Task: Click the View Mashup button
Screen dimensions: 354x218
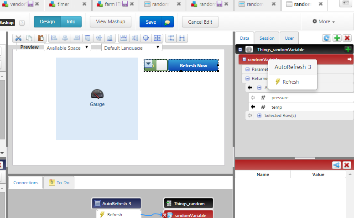Action: click(x=110, y=22)
